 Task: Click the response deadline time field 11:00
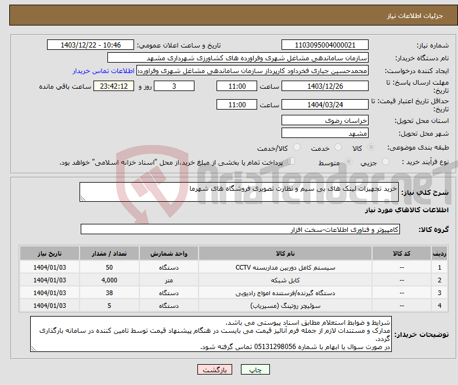(x=237, y=86)
